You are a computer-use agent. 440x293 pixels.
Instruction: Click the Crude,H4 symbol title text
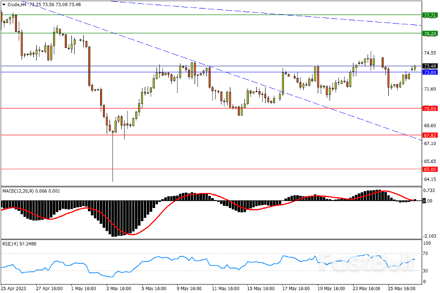17,5
